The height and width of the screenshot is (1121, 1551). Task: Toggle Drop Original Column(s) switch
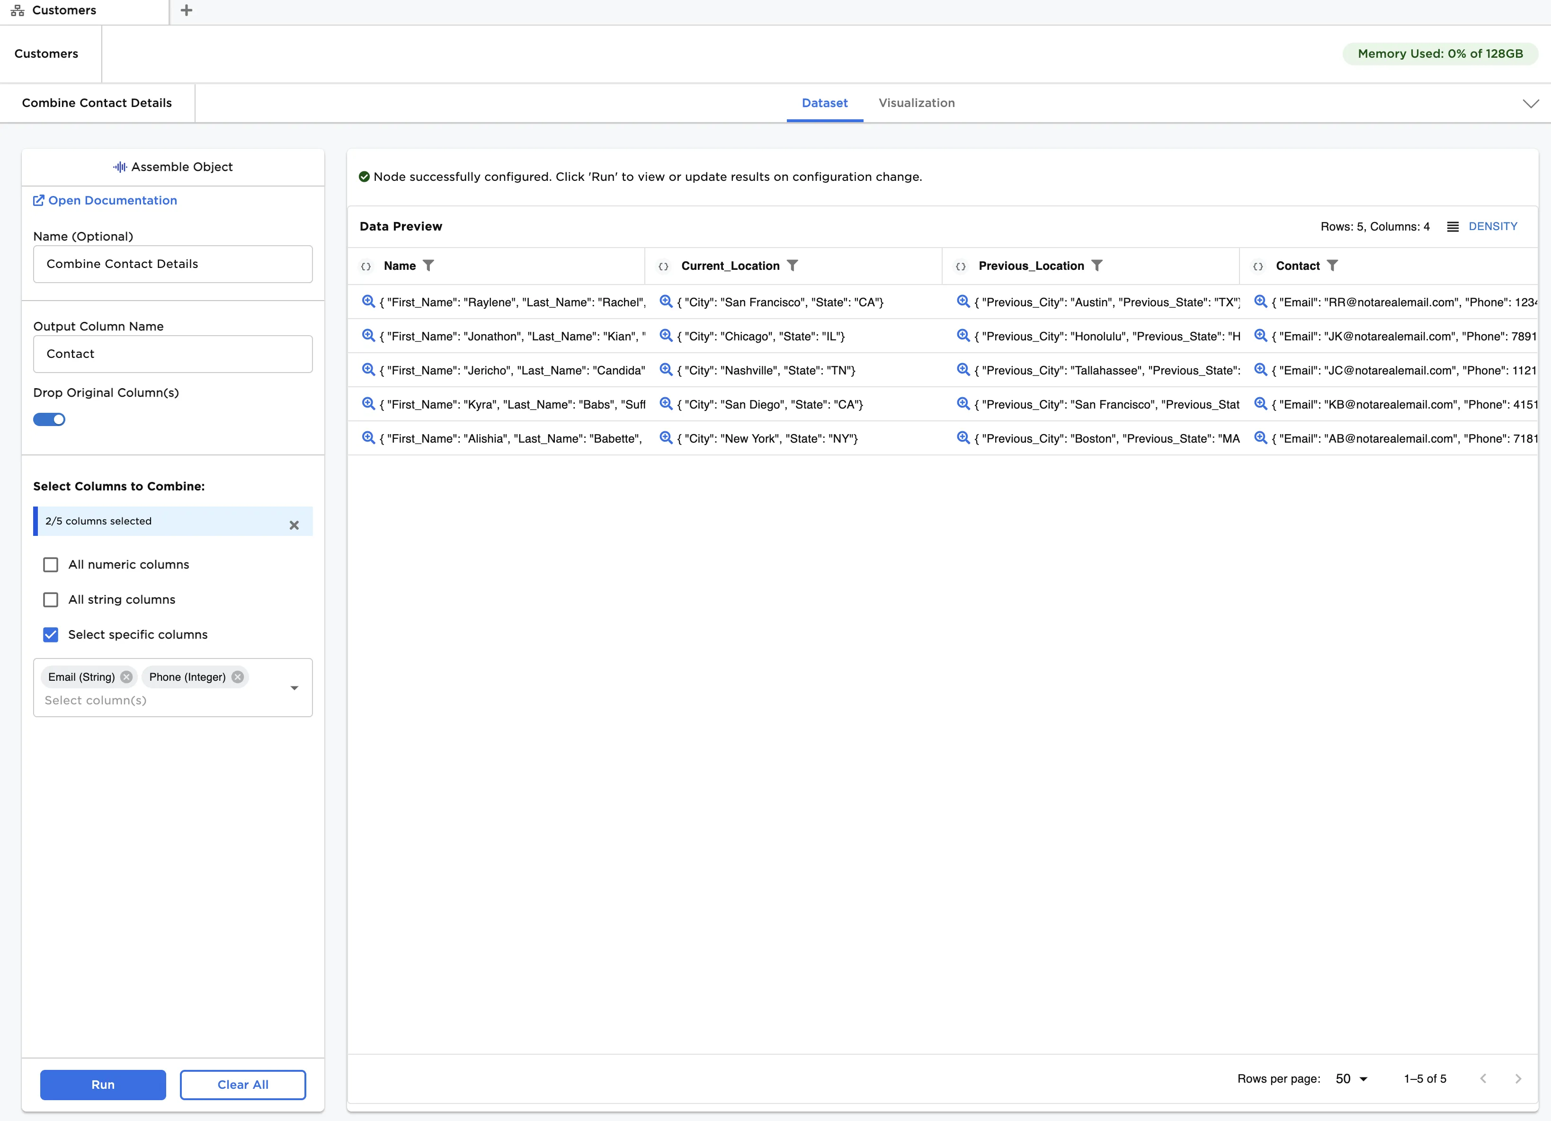(49, 419)
